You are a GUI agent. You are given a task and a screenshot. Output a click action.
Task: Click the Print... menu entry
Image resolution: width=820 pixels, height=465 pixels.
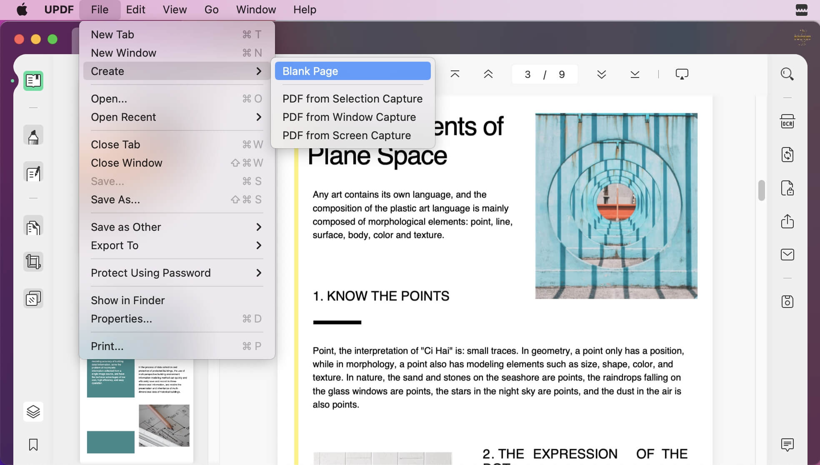coord(177,346)
